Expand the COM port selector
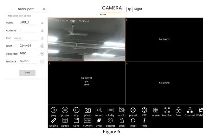Viewport: 206px width, 135px height. [x=42, y=46]
